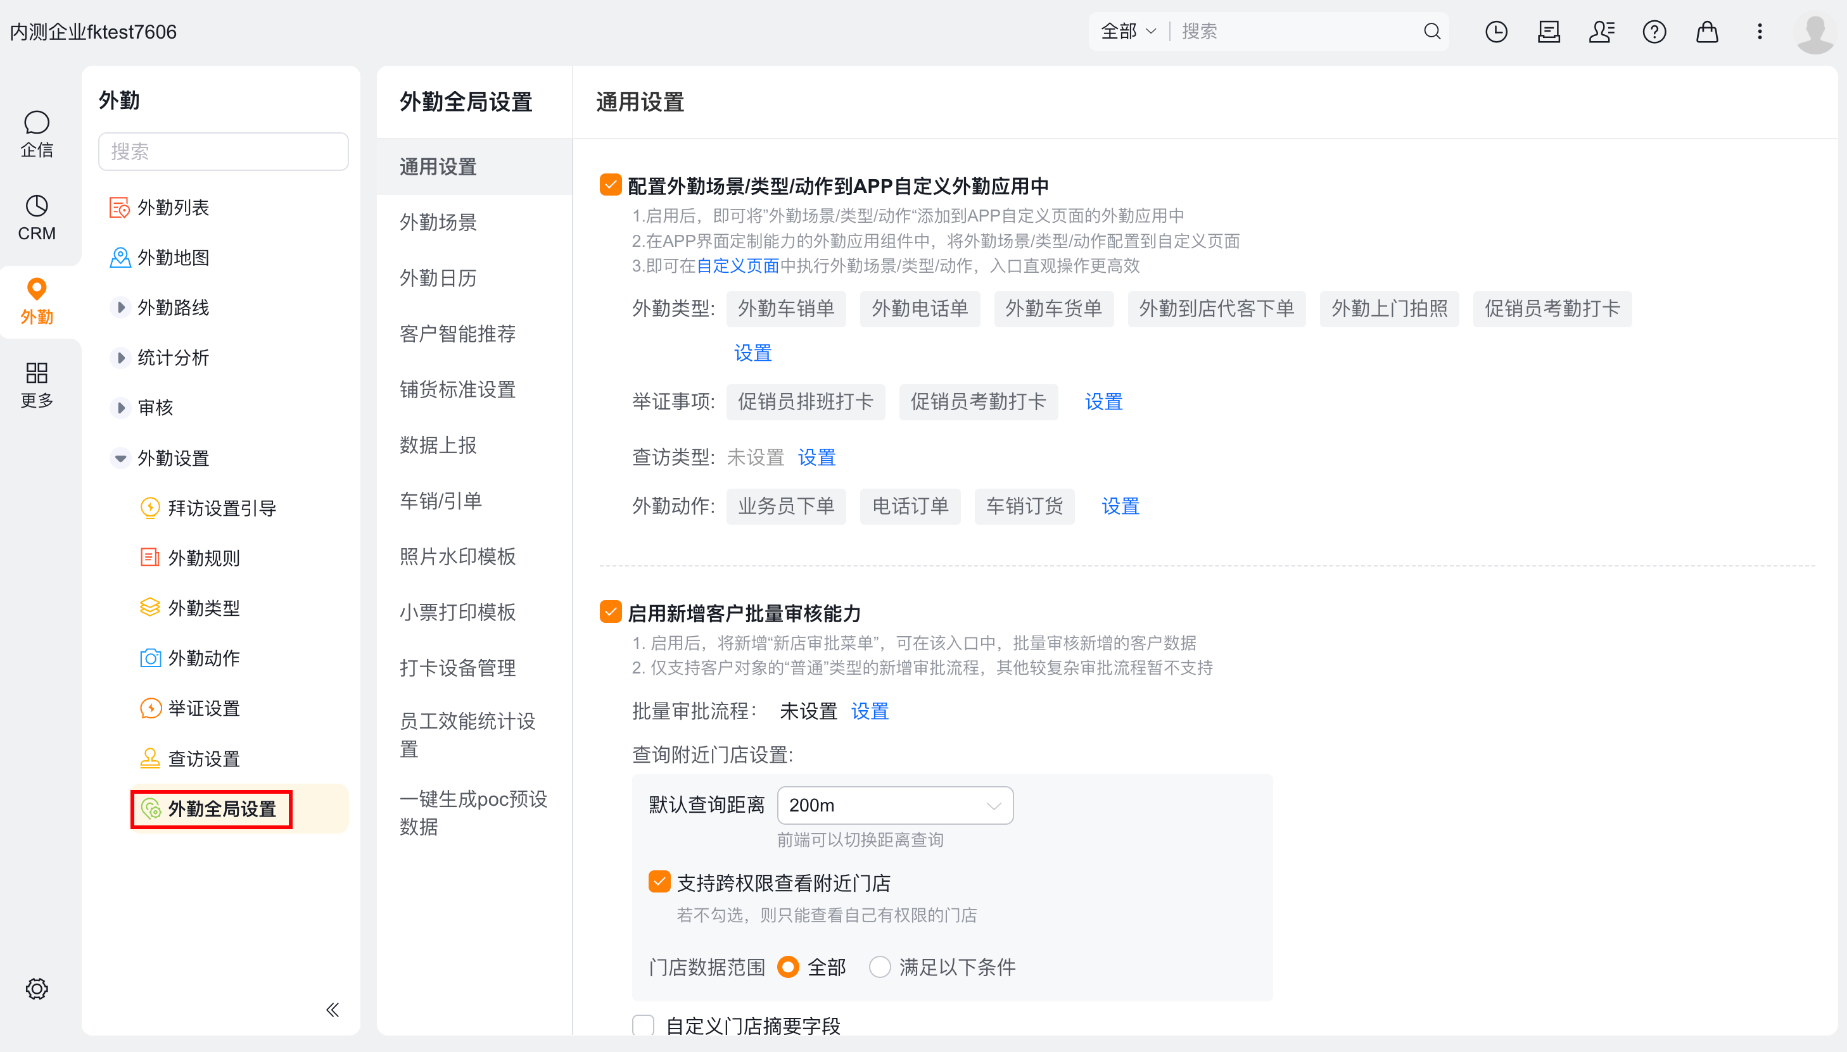Select the 满足以下条件 radio button
This screenshot has height=1052, width=1847.
(x=879, y=967)
